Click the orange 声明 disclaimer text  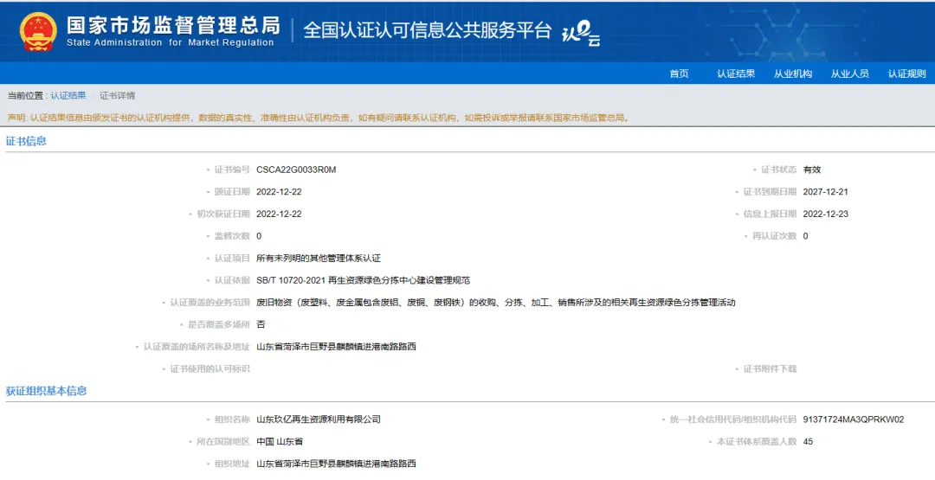pyautogui.click(x=318, y=118)
